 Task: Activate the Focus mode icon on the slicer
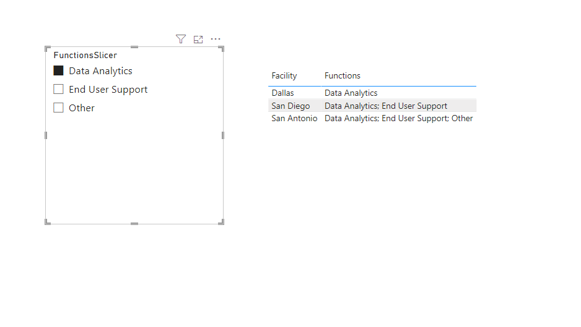pyautogui.click(x=198, y=39)
